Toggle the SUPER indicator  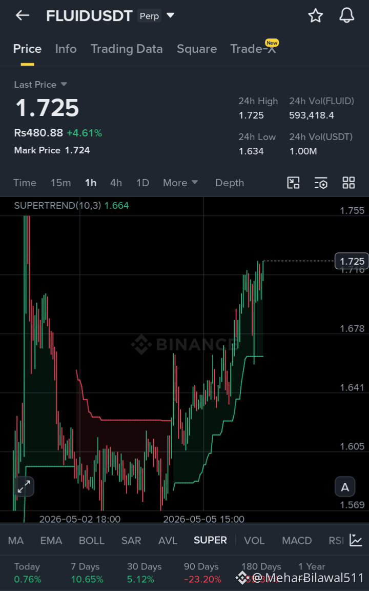click(x=211, y=540)
